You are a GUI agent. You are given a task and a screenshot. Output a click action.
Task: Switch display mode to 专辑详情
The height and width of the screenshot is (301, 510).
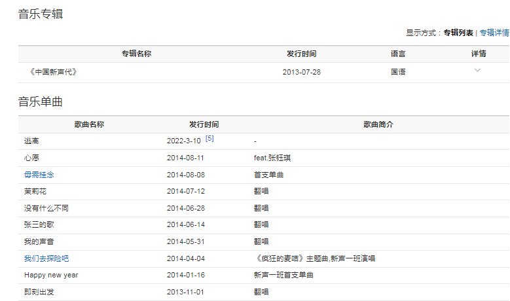(x=494, y=33)
